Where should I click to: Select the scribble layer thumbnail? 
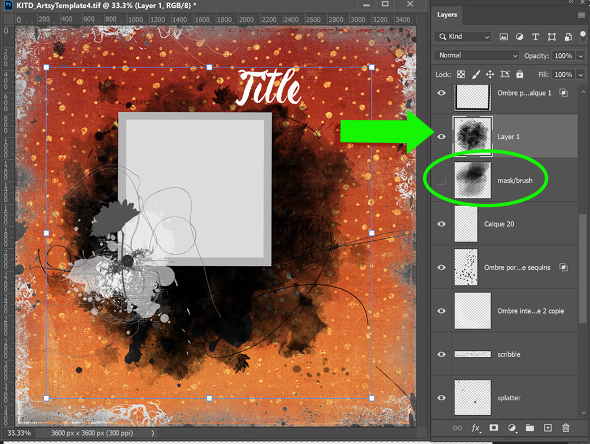473,354
